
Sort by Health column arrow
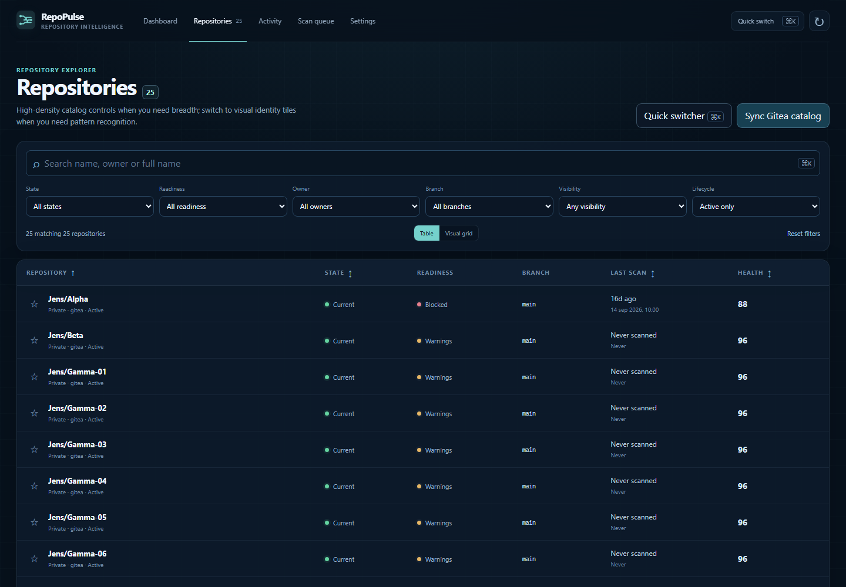769,274
